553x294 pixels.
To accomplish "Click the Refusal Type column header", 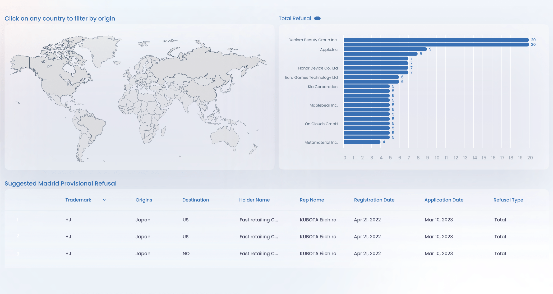I will 508,200.
